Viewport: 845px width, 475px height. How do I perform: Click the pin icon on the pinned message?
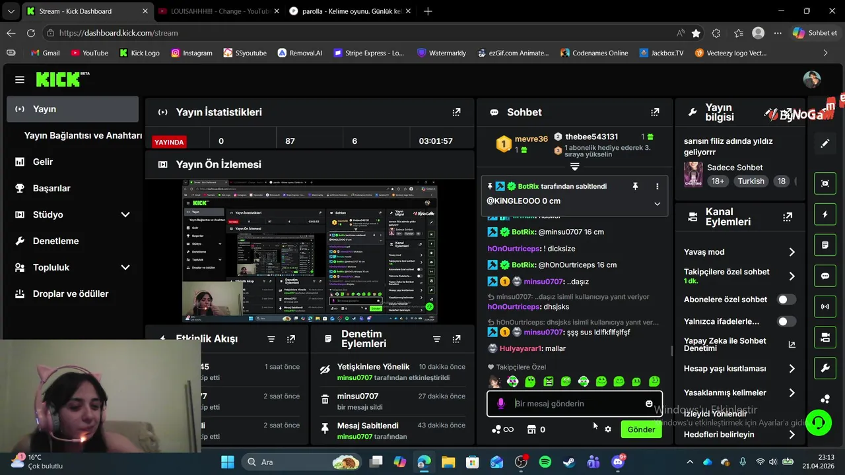click(635, 187)
